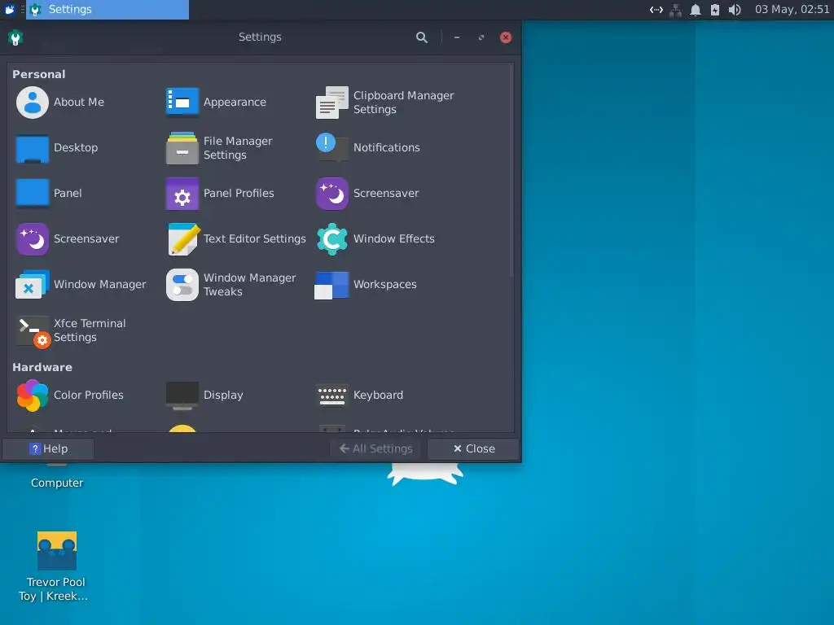834x625 pixels.
Task: Open the Workspaces settings icon
Action: point(332,285)
